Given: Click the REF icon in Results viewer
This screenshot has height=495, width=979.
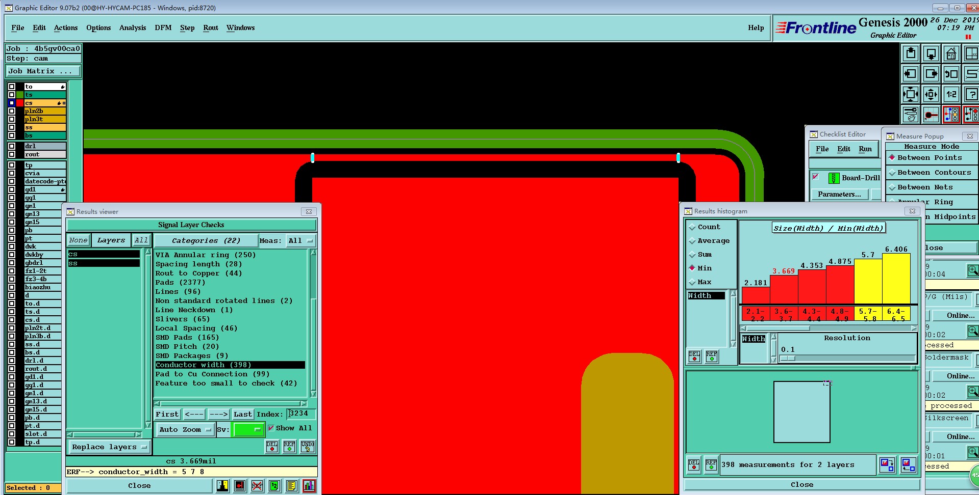Looking at the screenshot, I should coord(289,447).
